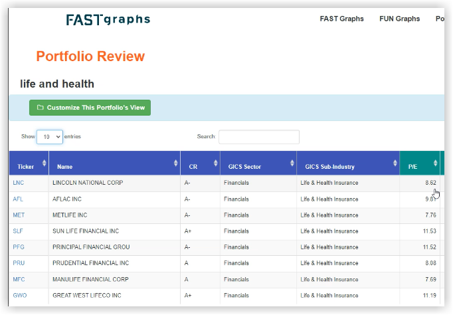453x315 pixels.
Task: Click P/E value 7.76 for MET
Action: (430, 215)
